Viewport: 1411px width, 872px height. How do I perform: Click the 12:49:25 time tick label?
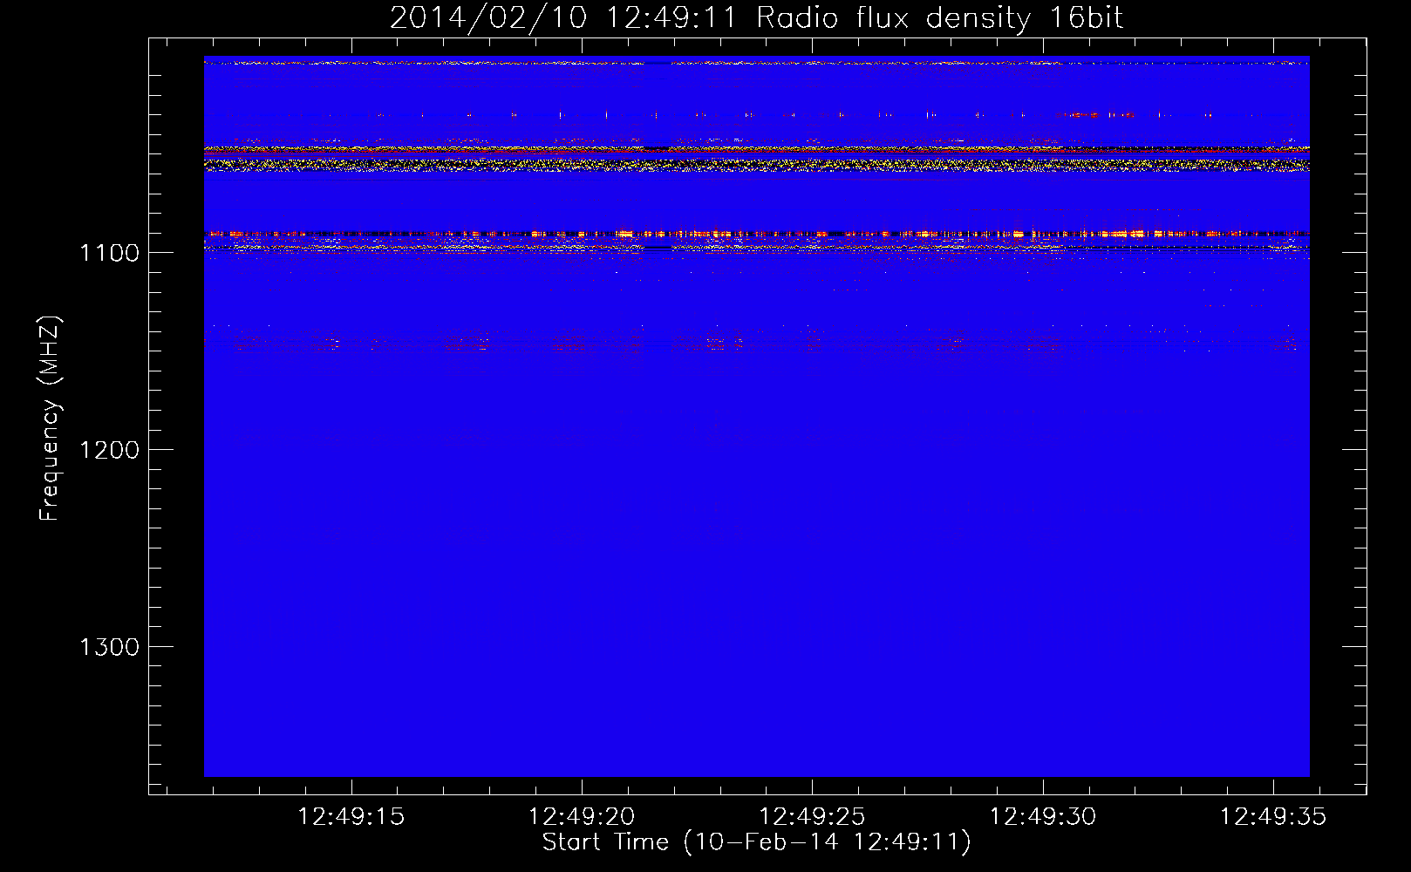coord(812,816)
